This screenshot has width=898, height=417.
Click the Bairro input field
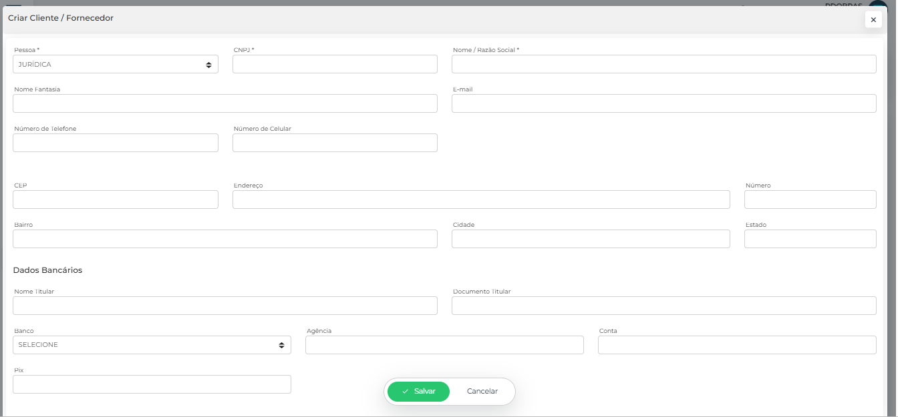224,239
